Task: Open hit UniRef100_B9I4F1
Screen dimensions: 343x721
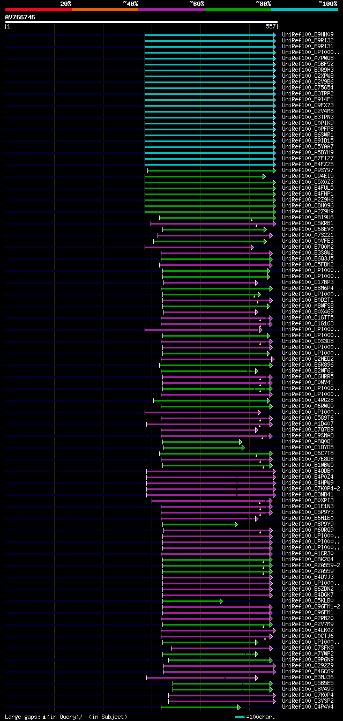Action: [309, 100]
